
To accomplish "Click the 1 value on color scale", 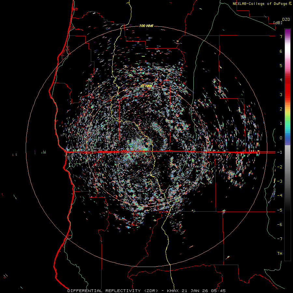I will click(x=281, y=123).
